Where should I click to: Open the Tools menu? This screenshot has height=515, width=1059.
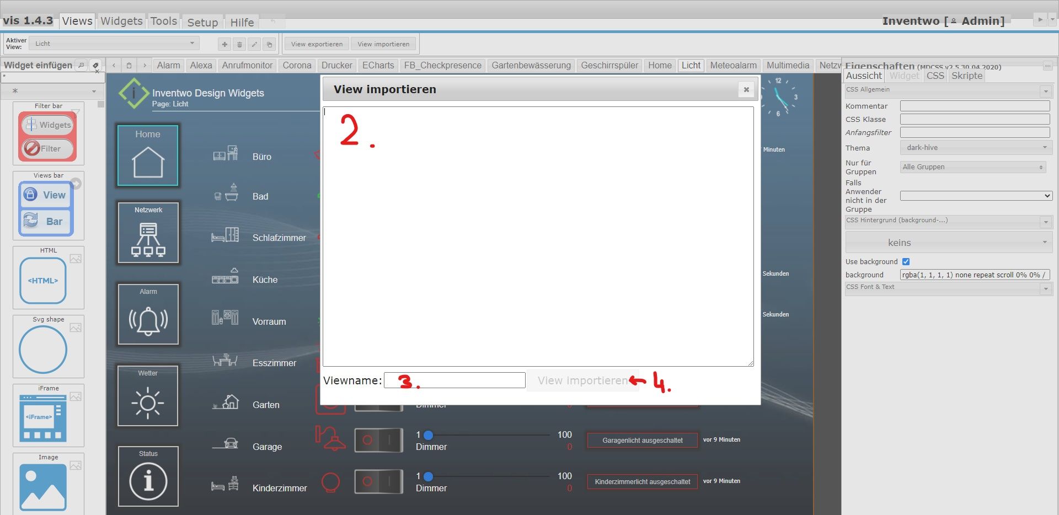click(164, 21)
